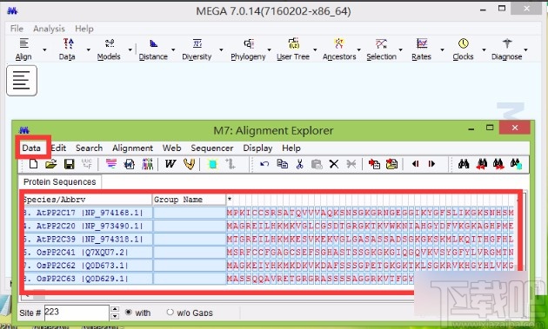Select the 'w/o Gaps' radio button

coord(170,313)
